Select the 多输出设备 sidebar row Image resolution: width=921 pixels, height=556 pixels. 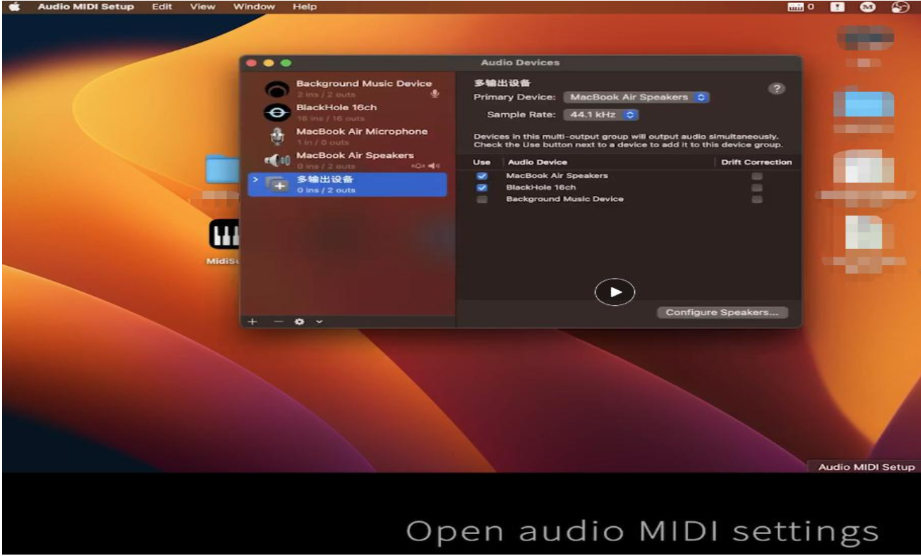tap(346, 185)
